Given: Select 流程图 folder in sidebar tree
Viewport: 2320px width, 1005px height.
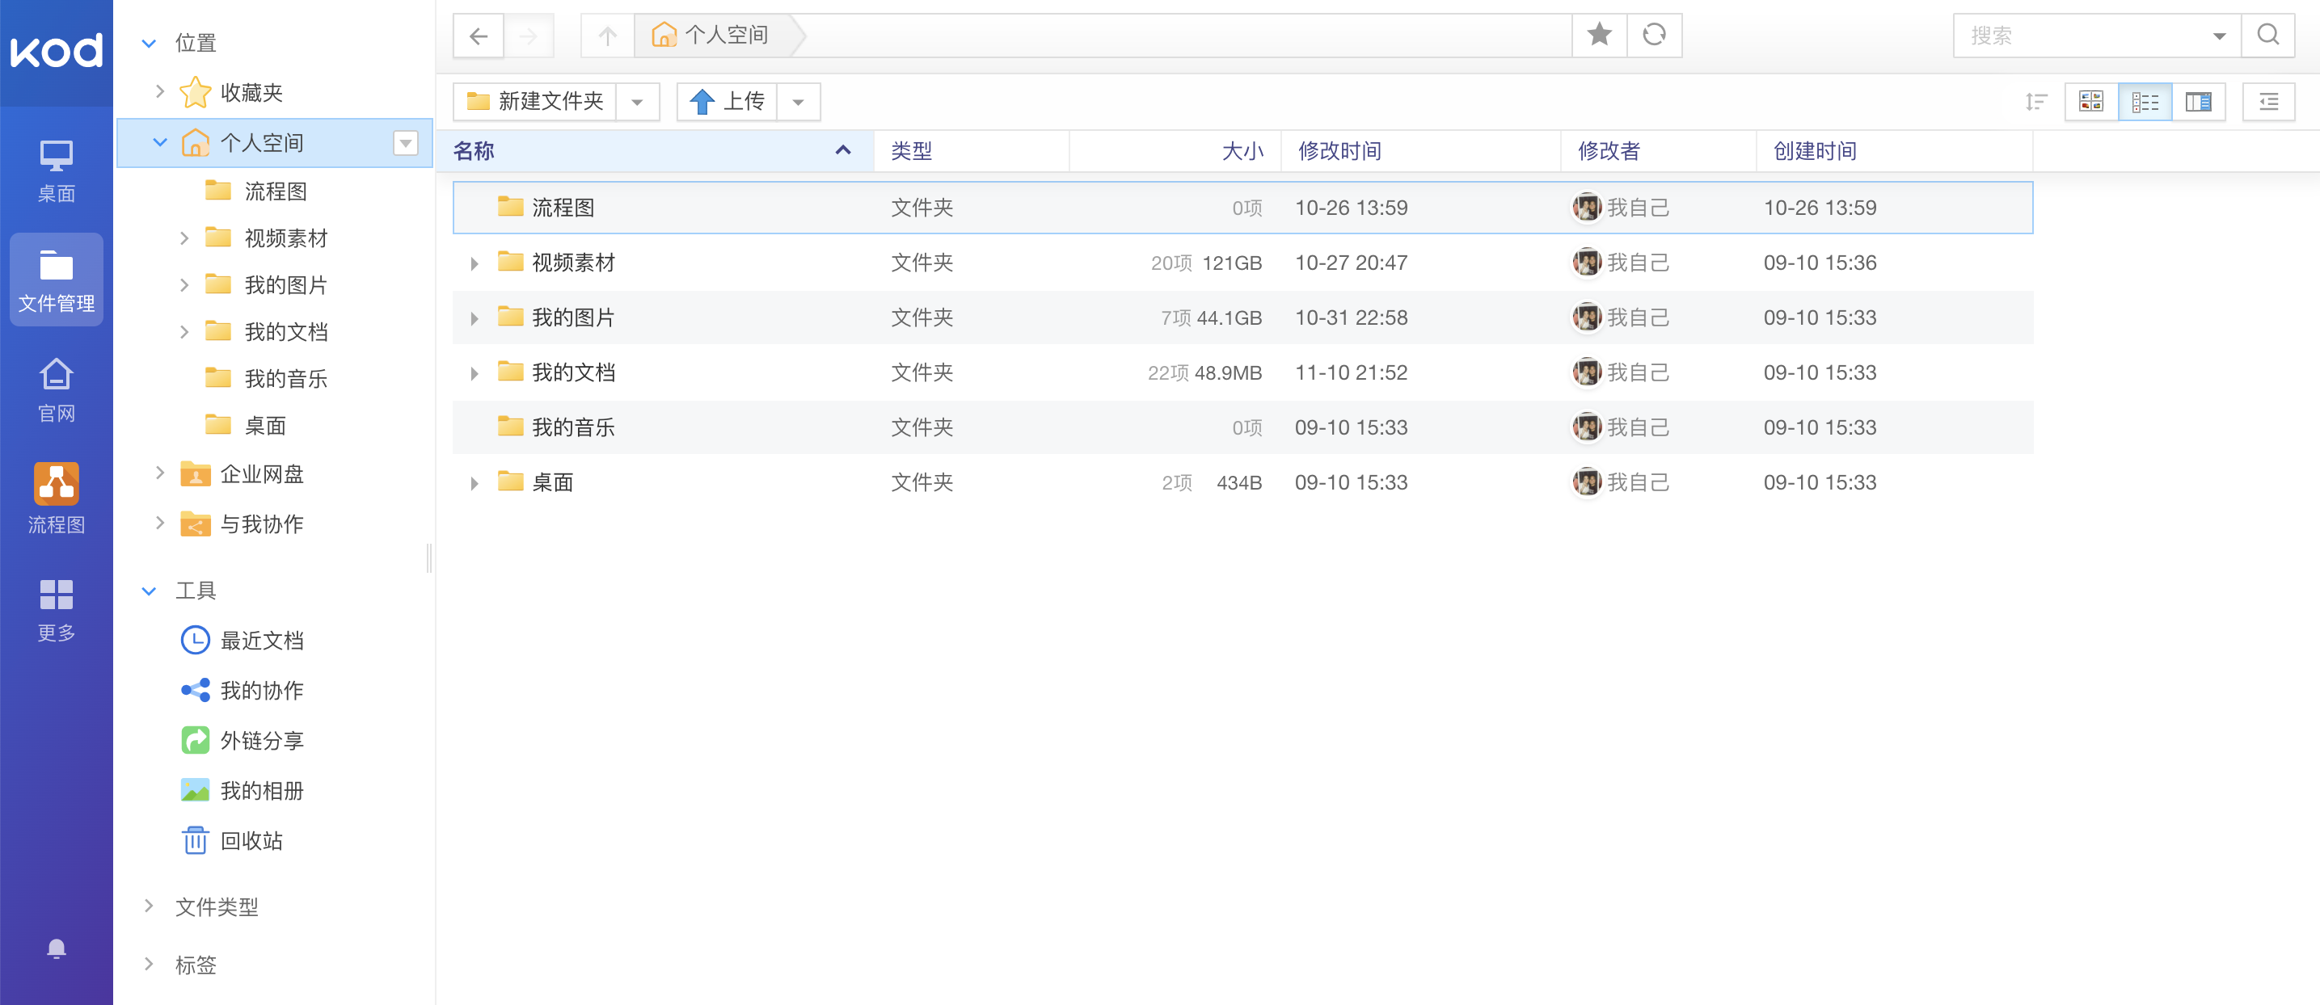Looking at the screenshot, I should pyautogui.click(x=255, y=191).
